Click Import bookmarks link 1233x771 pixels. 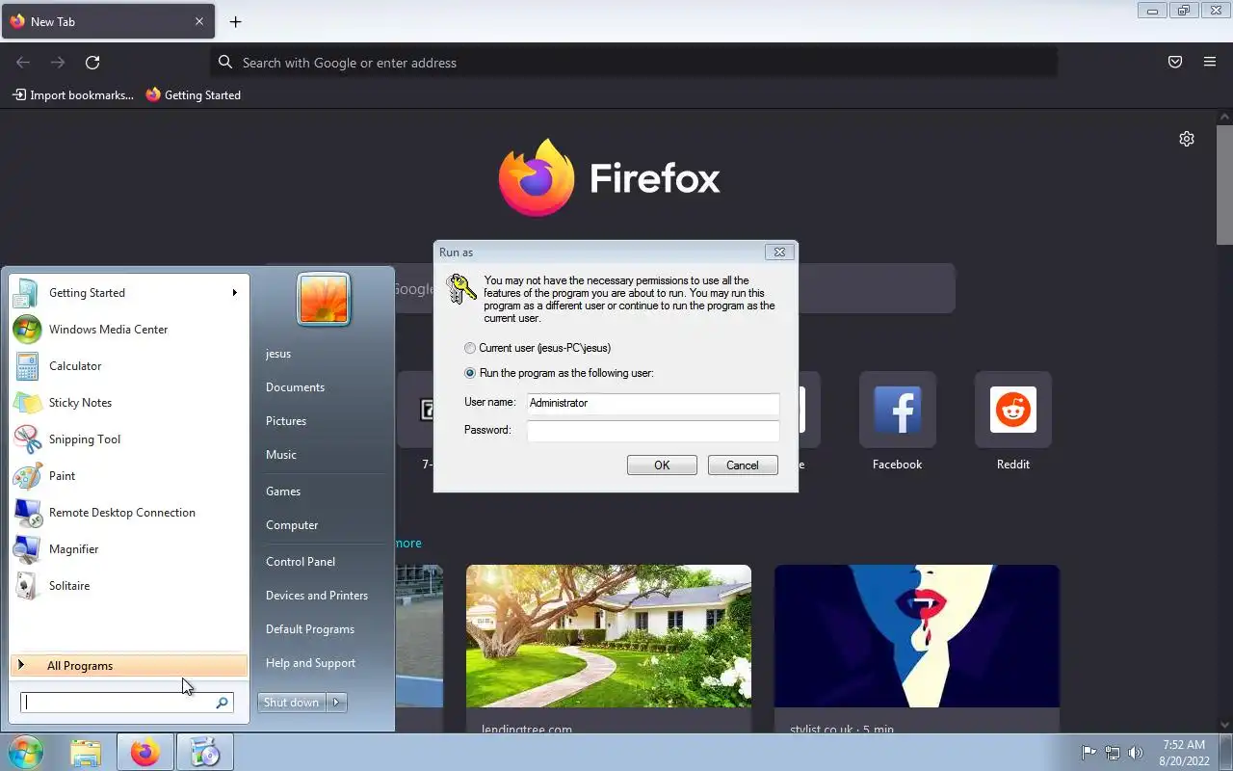pyautogui.click(x=73, y=95)
